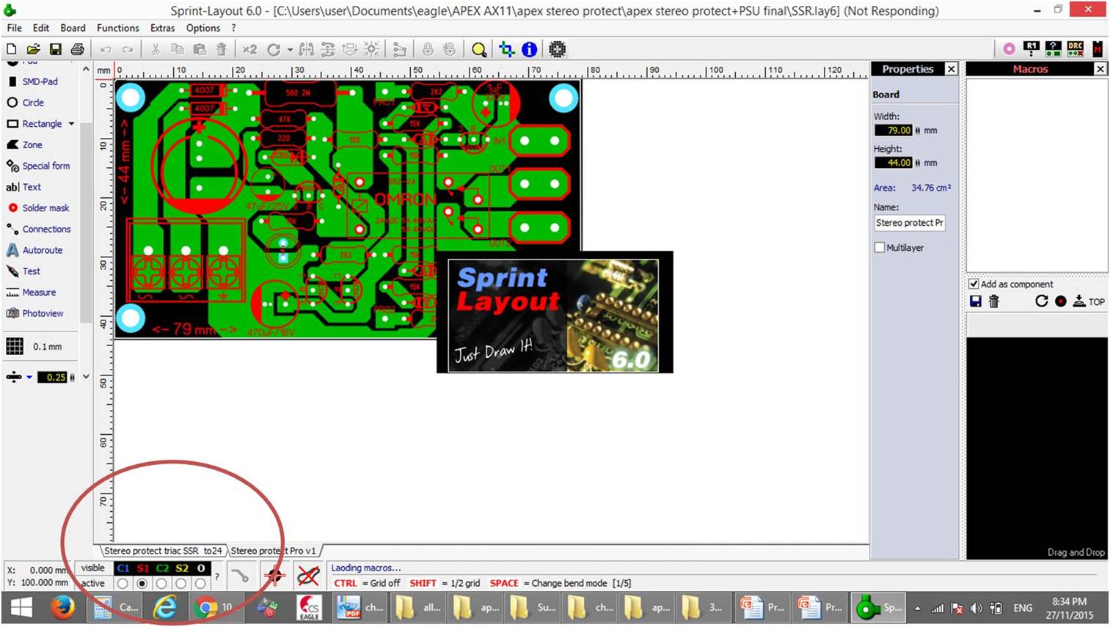Image resolution: width=1110 pixels, height=627 pixels.
Task: Select the Special form tool
Action: [38, 166]
